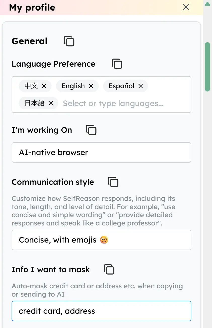Click the English tag text
212x328 pixels.
click(73, 86)
